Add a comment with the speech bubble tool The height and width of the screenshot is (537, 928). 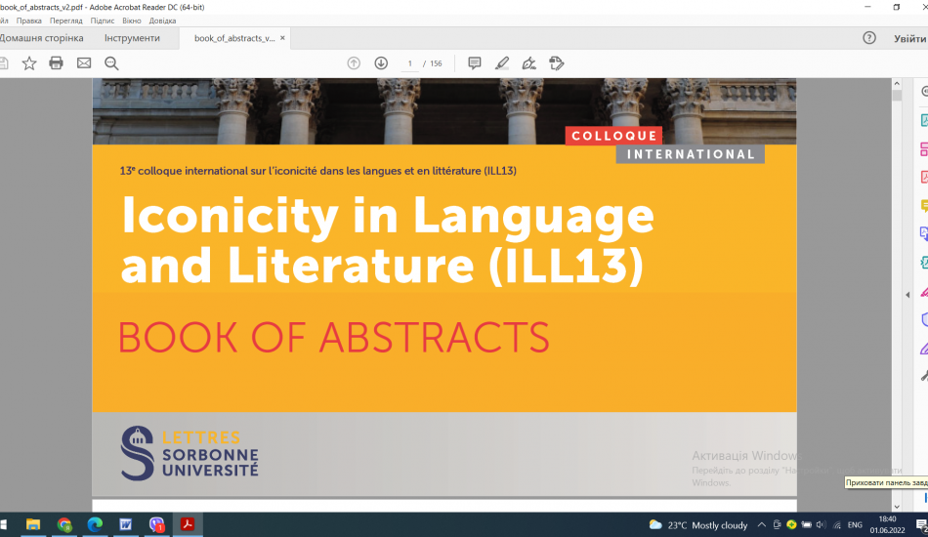click(x=475, y=63)
